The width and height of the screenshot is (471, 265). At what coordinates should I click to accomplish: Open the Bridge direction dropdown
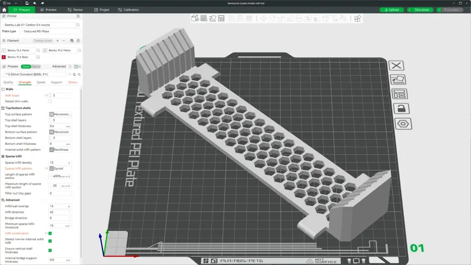[x=61, y=218]
